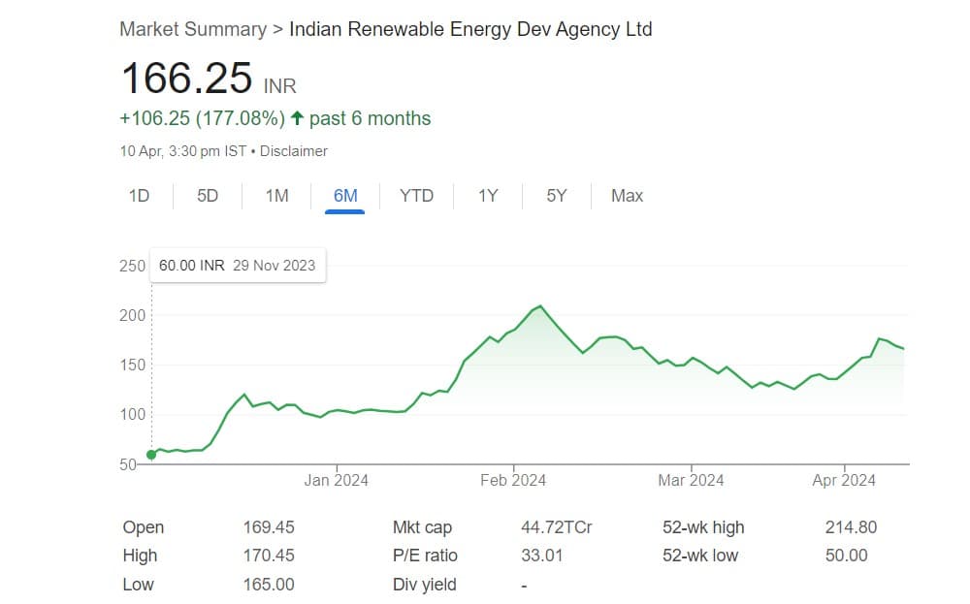Screen dimensions: 970x604
Task: Click the green start-point dot on chart
Action: [151, 455]
